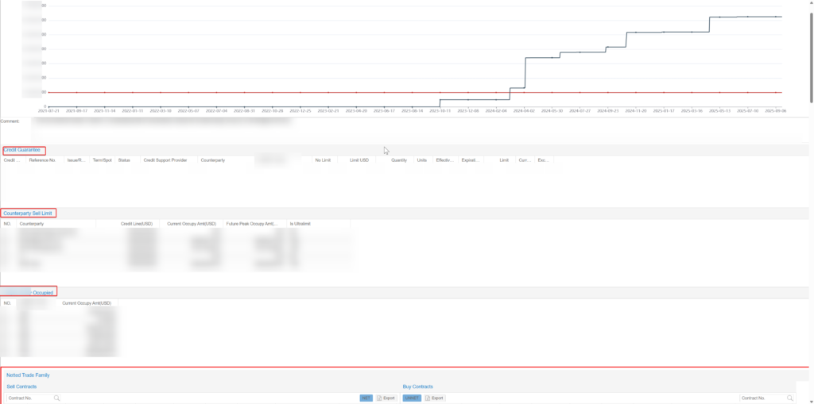
Task: Sort by the Status column header
Action: pos(124,160)
